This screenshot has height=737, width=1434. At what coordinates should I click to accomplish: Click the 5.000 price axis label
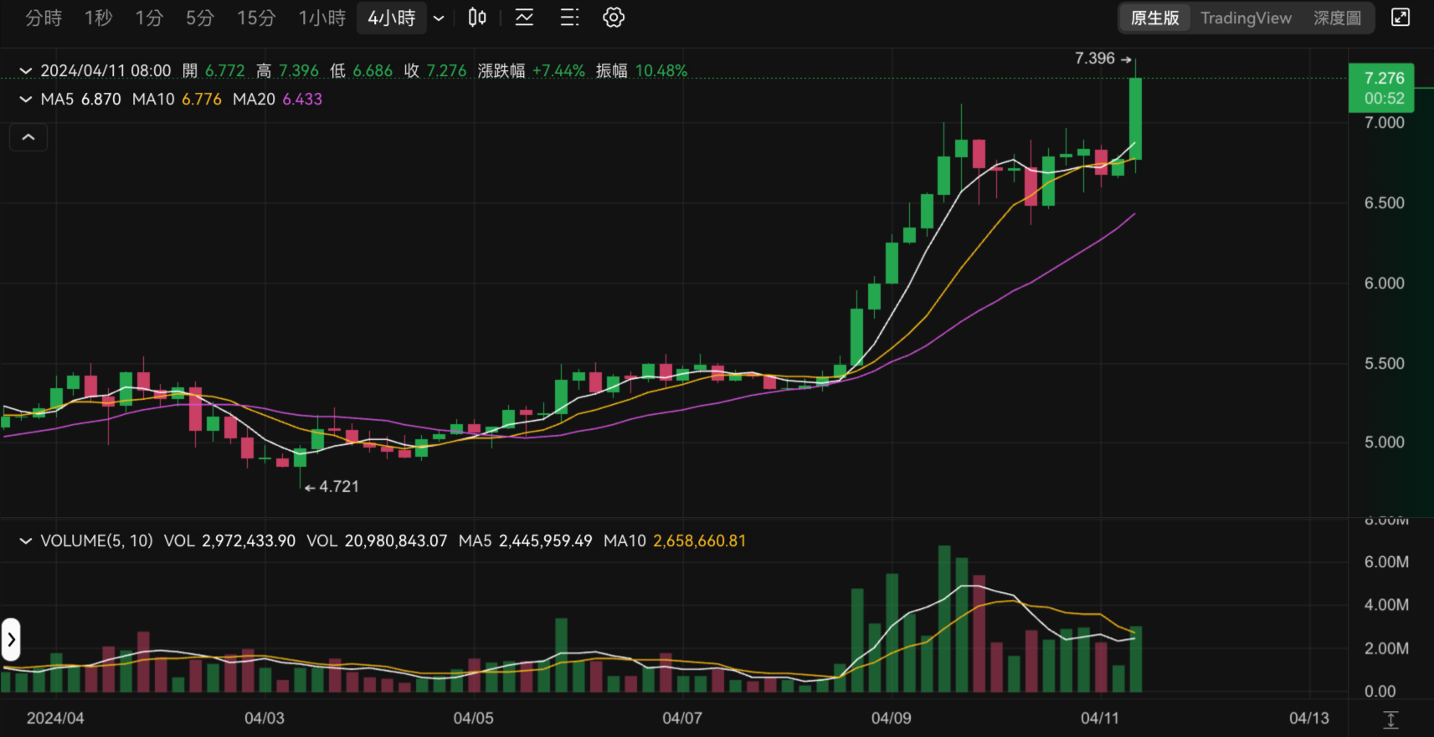1385,443
